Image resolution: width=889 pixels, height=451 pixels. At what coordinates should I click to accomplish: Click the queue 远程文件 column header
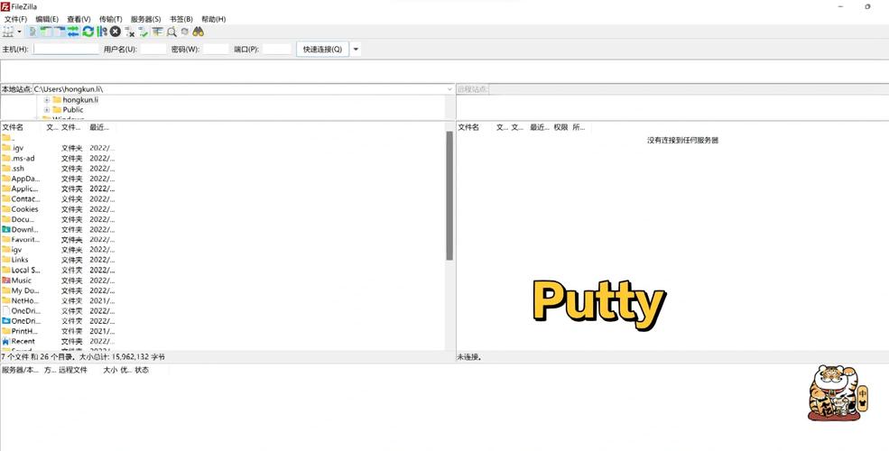(x=73, y=370)
